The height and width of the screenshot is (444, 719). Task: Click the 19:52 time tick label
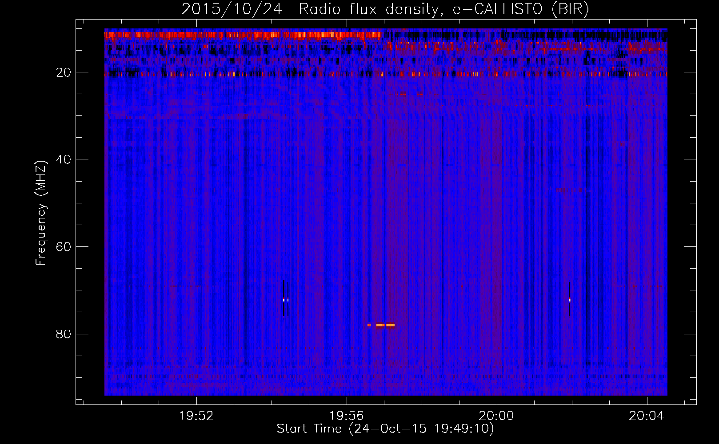(x=196, y=416)
